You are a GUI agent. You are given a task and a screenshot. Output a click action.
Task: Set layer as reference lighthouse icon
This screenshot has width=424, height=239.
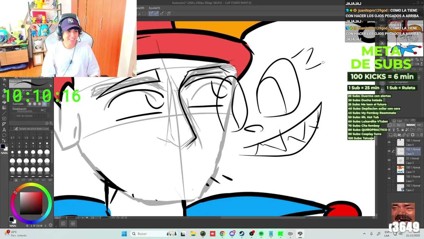(x=394, y=130)
